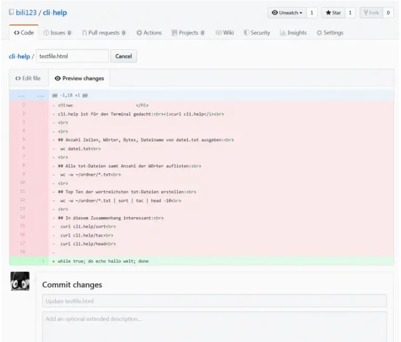
Task: Click the repository book icon
Action: 11,12
